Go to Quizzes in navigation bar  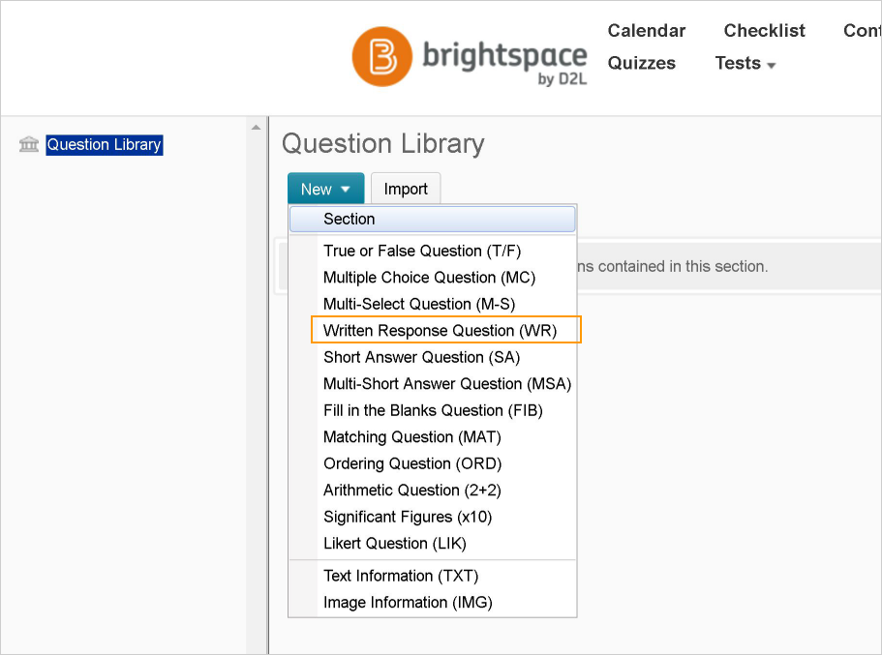point(641,64)
